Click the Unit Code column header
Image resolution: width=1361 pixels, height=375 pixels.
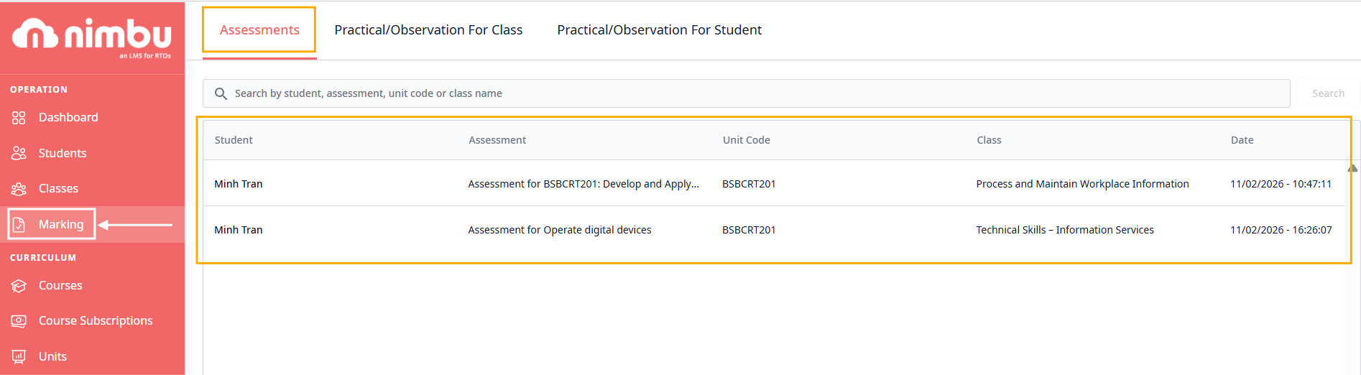click(746, 140)
